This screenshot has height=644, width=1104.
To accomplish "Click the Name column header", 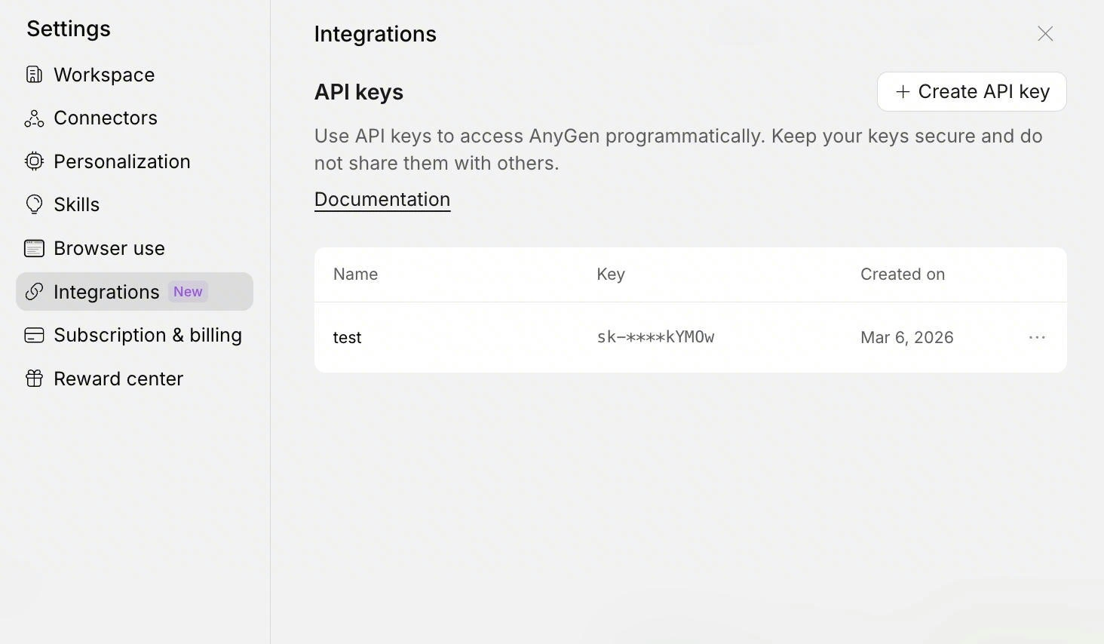I will (x=355, y=274).
